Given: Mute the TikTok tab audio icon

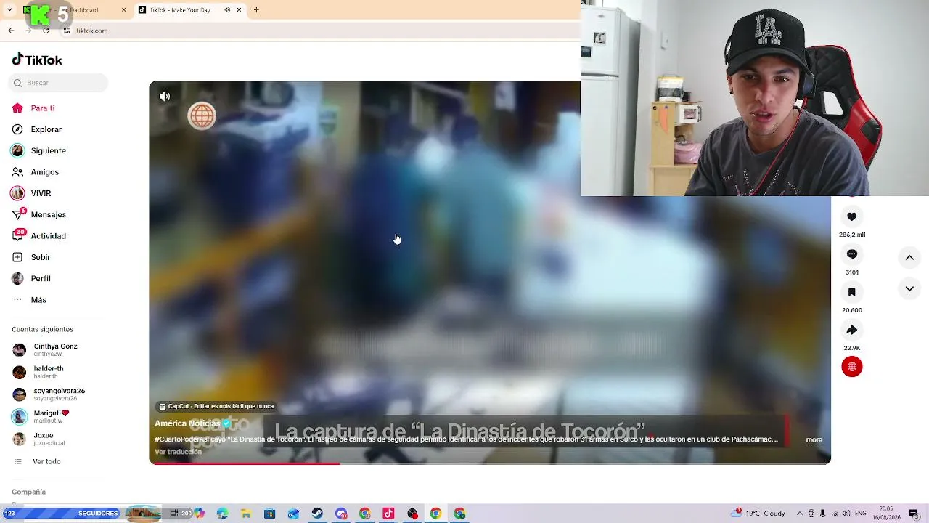Looking at the screenshot, I should pos(227,10).
